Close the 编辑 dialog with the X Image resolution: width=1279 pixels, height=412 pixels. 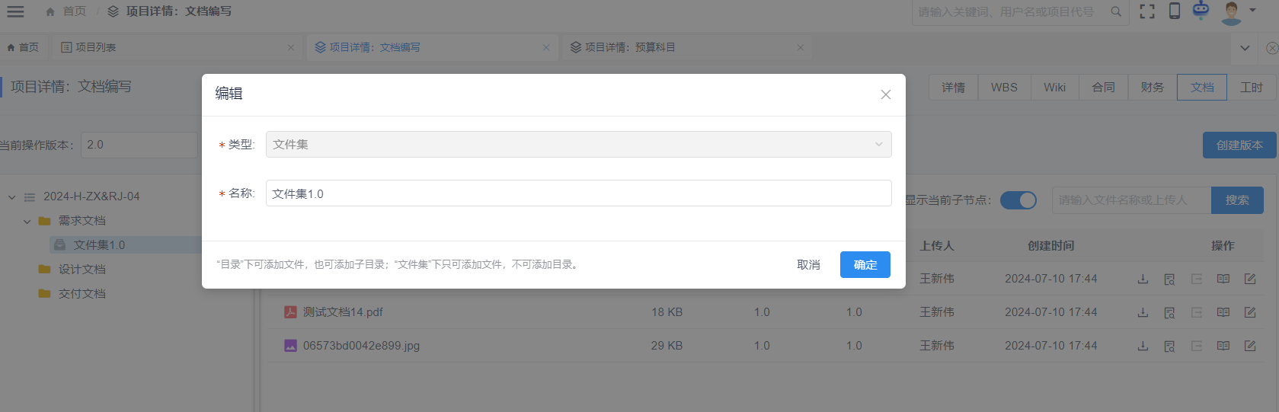tap(885, 94)
